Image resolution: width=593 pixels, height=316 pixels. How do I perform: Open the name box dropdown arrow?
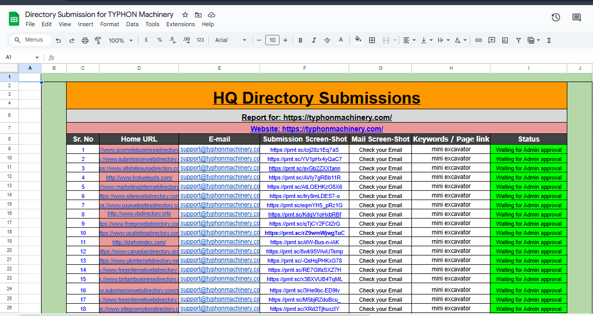click(37, 57)
